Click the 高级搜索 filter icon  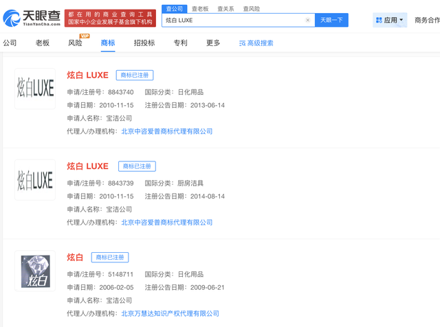click(x=242, y=43)
